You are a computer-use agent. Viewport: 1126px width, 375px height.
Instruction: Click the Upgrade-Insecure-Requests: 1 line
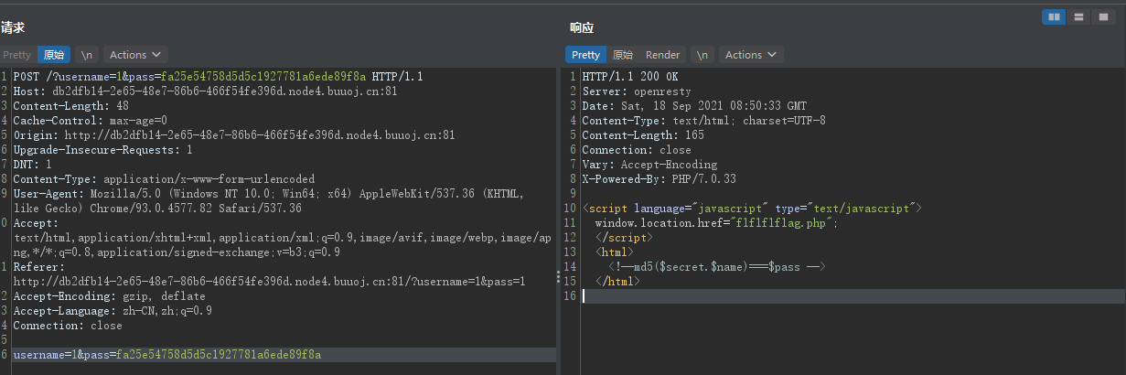tap(102, 150)
